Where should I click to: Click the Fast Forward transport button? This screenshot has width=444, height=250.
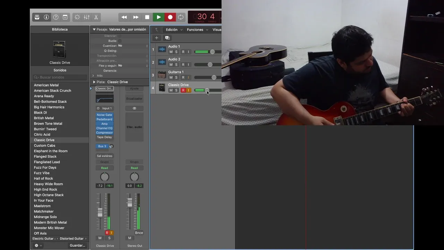136,17
